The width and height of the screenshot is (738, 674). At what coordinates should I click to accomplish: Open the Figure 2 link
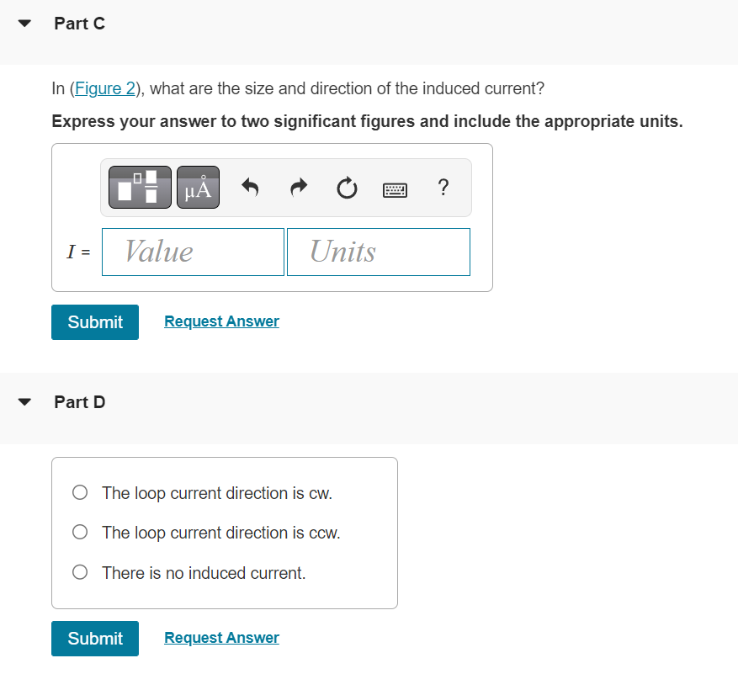tap(104, 88)
